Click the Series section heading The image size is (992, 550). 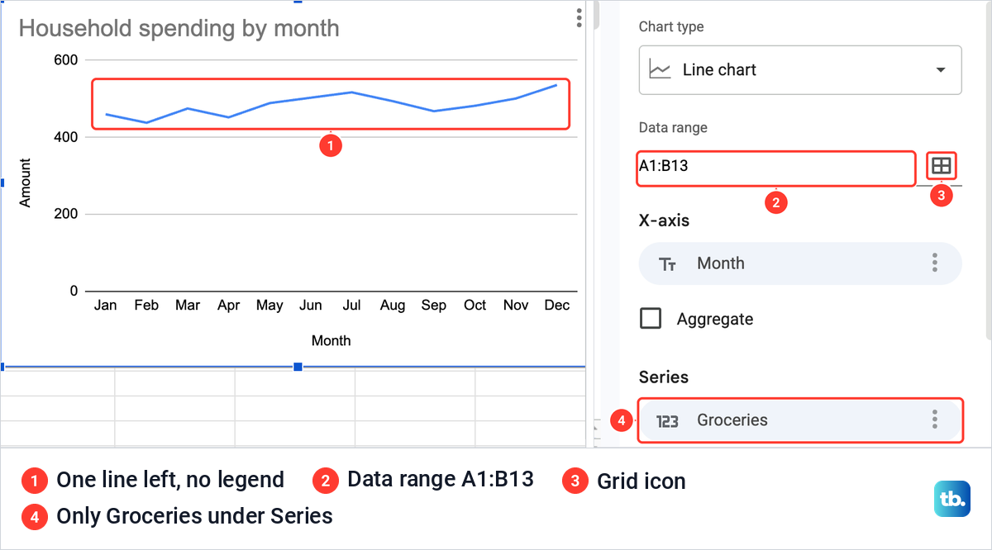(664, 377)
